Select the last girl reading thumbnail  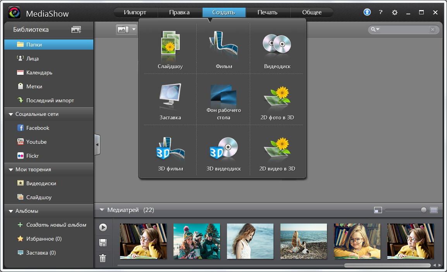click(411, 241)
